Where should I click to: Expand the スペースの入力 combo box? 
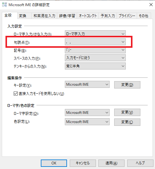(95, 58)
